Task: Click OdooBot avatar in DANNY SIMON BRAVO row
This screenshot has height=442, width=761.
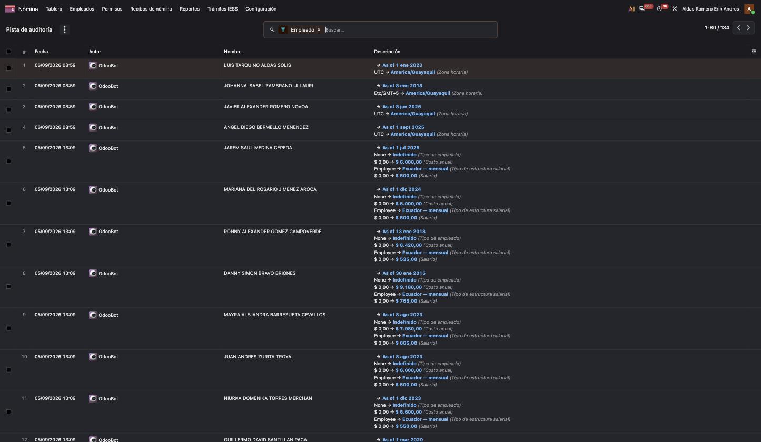Action: [x=93, y=273]
